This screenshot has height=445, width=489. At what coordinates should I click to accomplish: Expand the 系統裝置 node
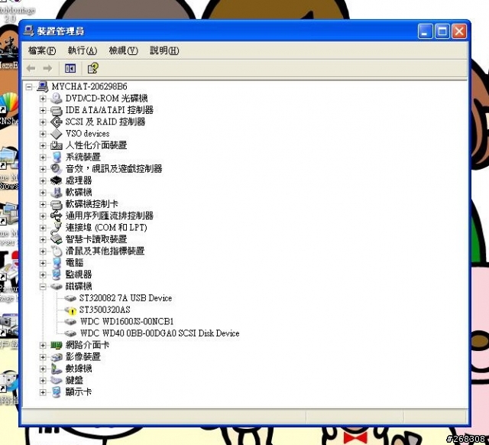pos(43,158)
